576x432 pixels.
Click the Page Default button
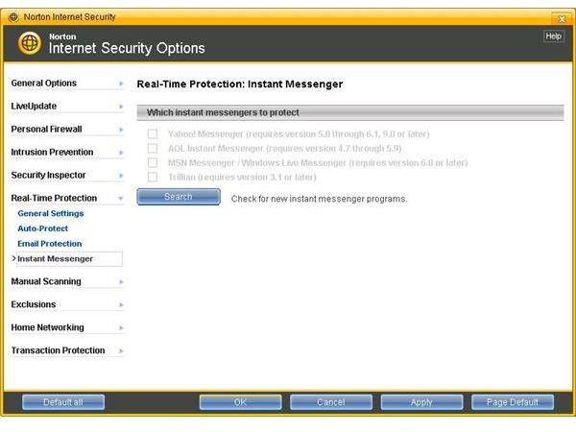(513, 402)
